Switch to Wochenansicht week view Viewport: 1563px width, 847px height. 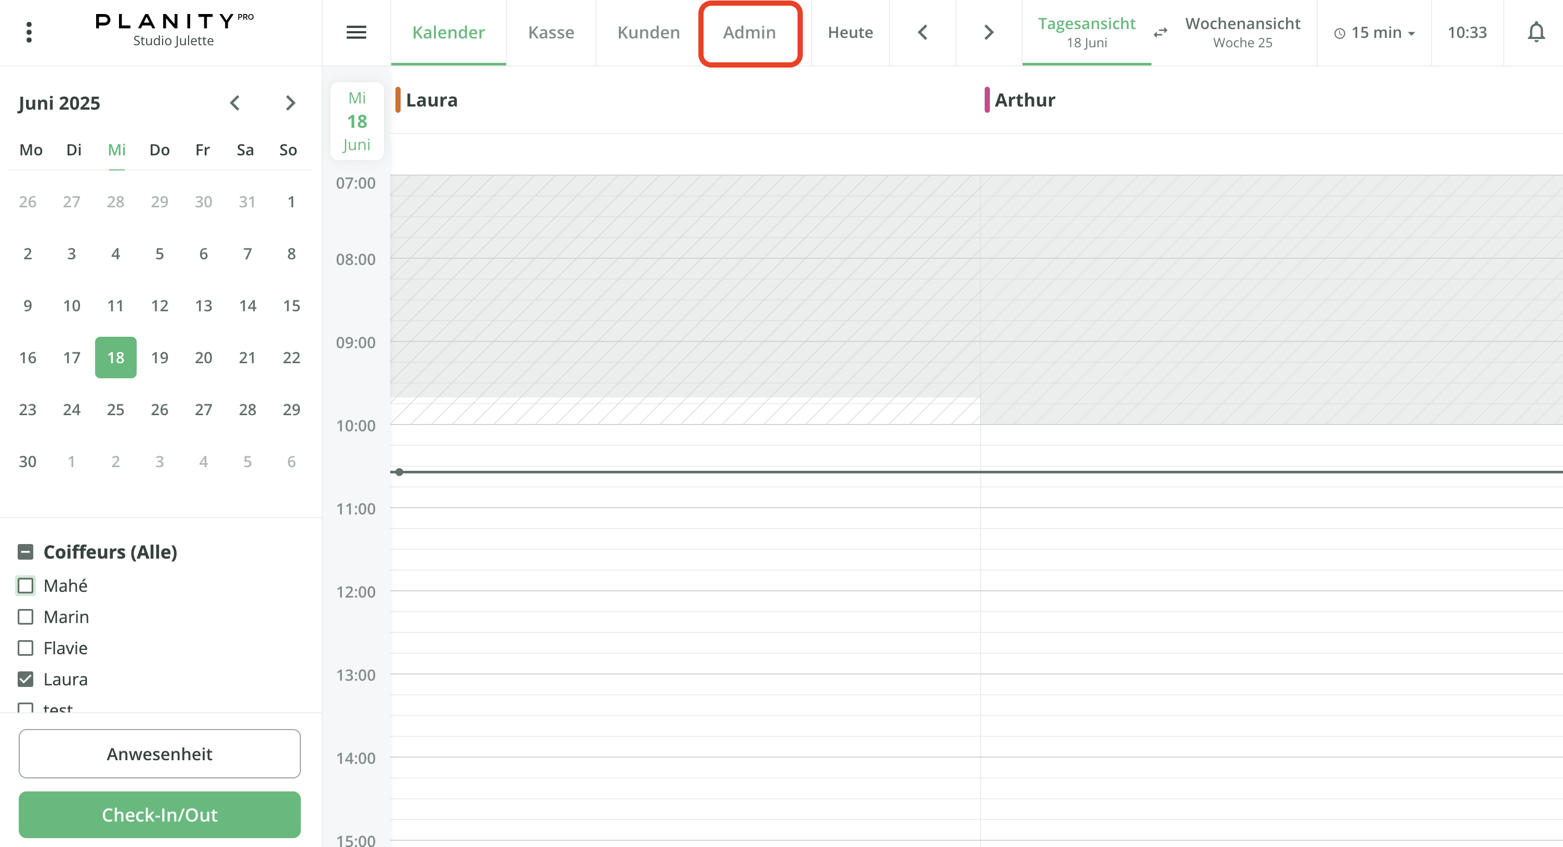1242,32
